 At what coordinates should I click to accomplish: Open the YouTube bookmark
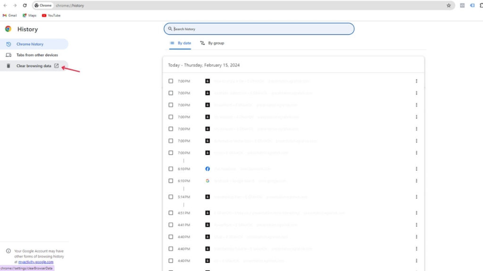[x=51, y=16]
